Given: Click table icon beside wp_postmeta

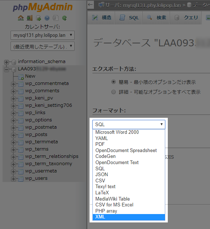Looking at the screenshot, I should tap(21, 128).
